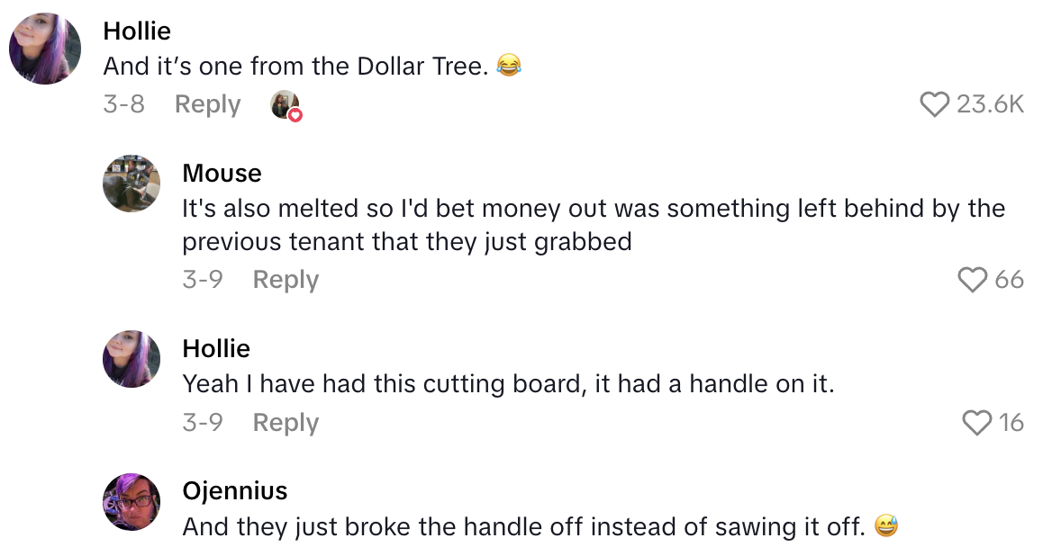Open the creator-liked avatar badge

coord(286,105)
